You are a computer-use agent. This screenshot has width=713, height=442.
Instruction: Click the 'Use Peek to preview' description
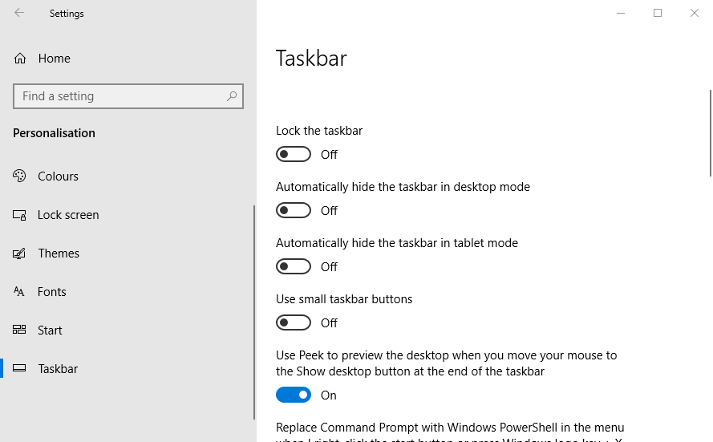coord(447,363)
